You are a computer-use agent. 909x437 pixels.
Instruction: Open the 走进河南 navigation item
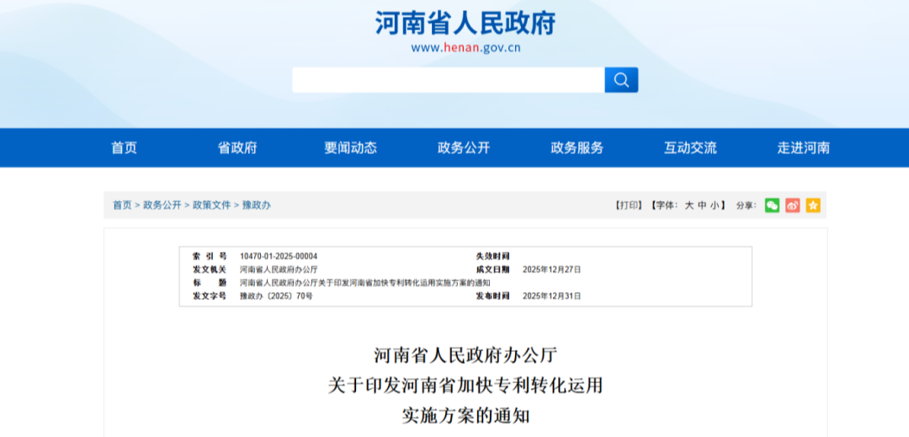pyautogui.click(x=803, y=148)
